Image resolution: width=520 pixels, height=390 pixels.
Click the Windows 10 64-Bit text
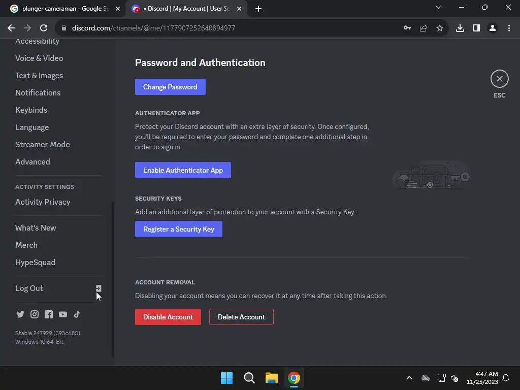tap(39, 342)
